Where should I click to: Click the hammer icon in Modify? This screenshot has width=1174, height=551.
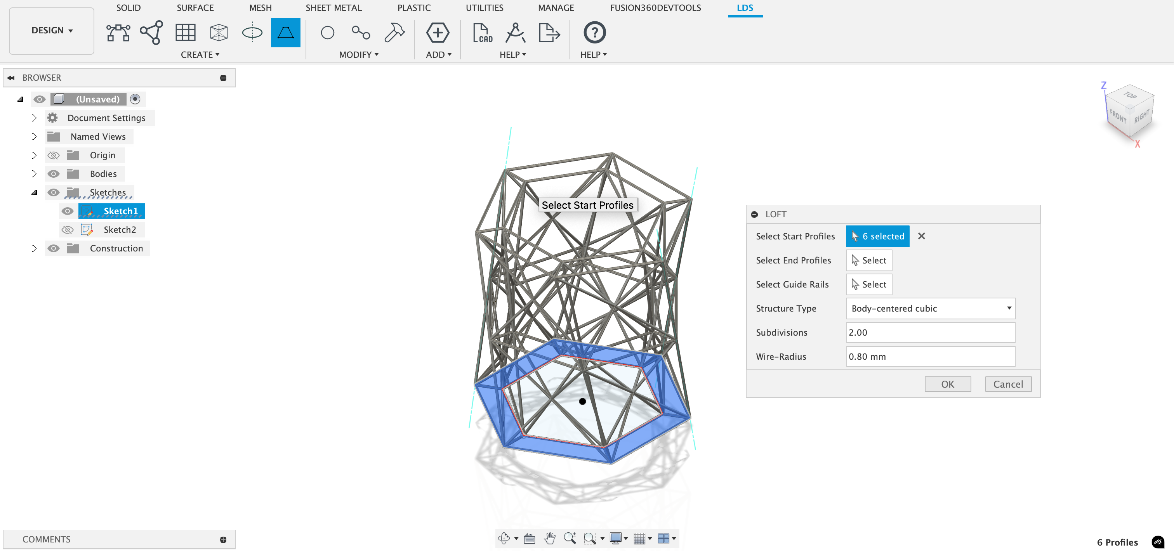(394, 32)
